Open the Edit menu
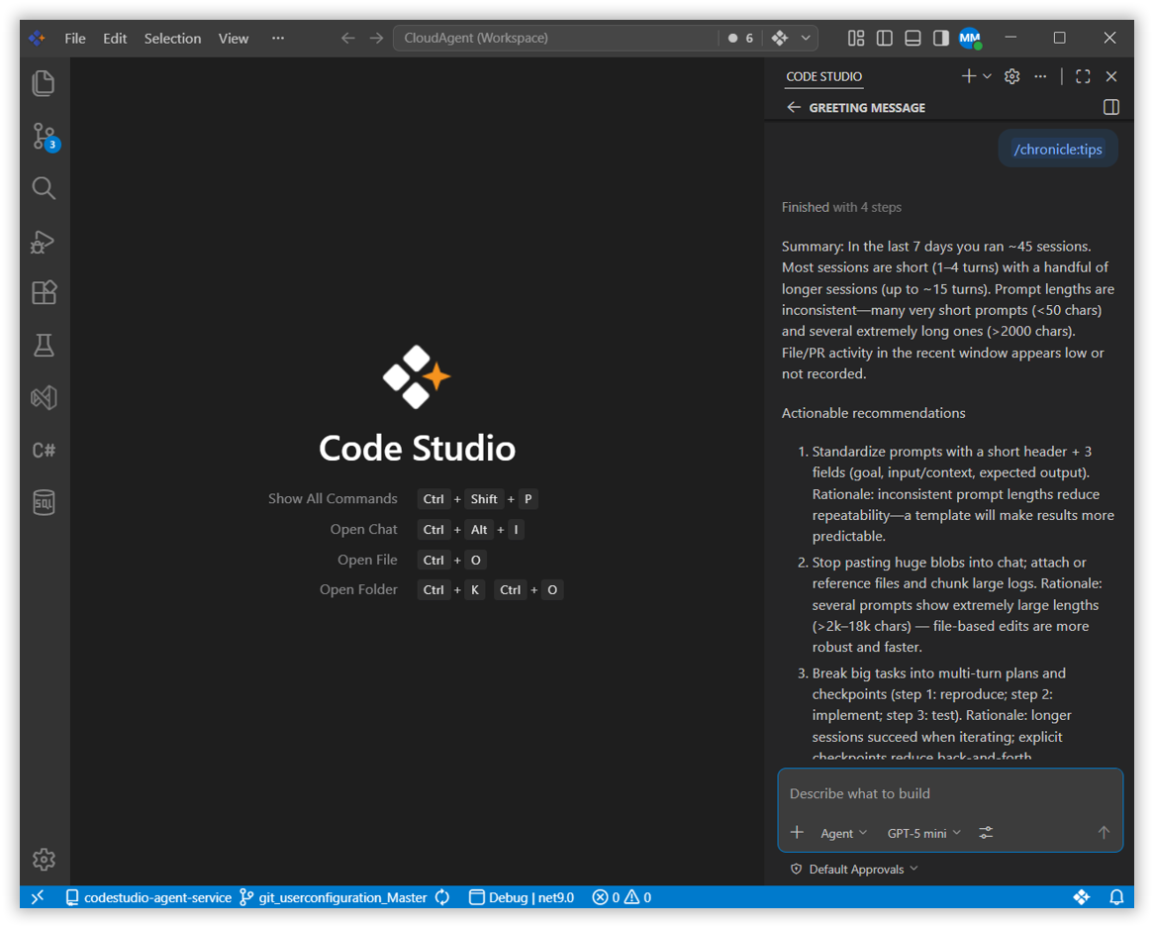The image size is (1154, 928). (115, 39)
